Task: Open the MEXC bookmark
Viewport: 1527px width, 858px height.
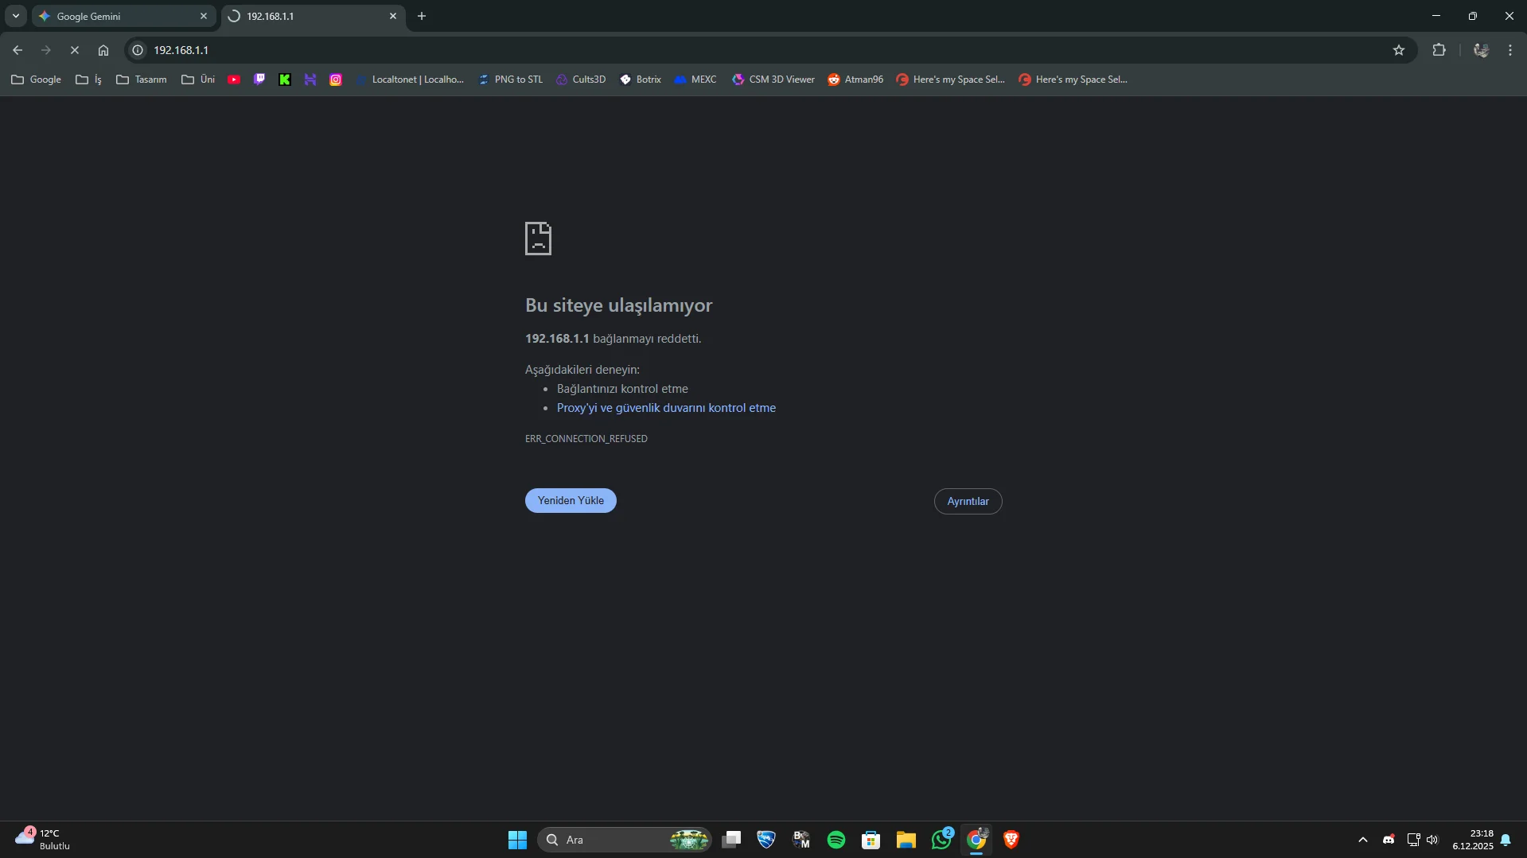Action: click(x=695, y=80)
